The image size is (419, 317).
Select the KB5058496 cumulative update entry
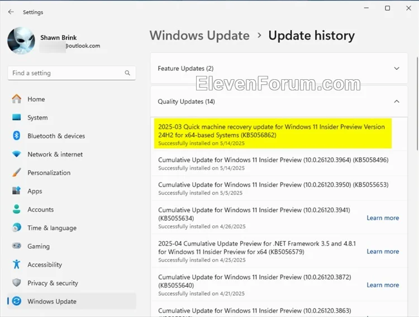[x=279, y=164]
